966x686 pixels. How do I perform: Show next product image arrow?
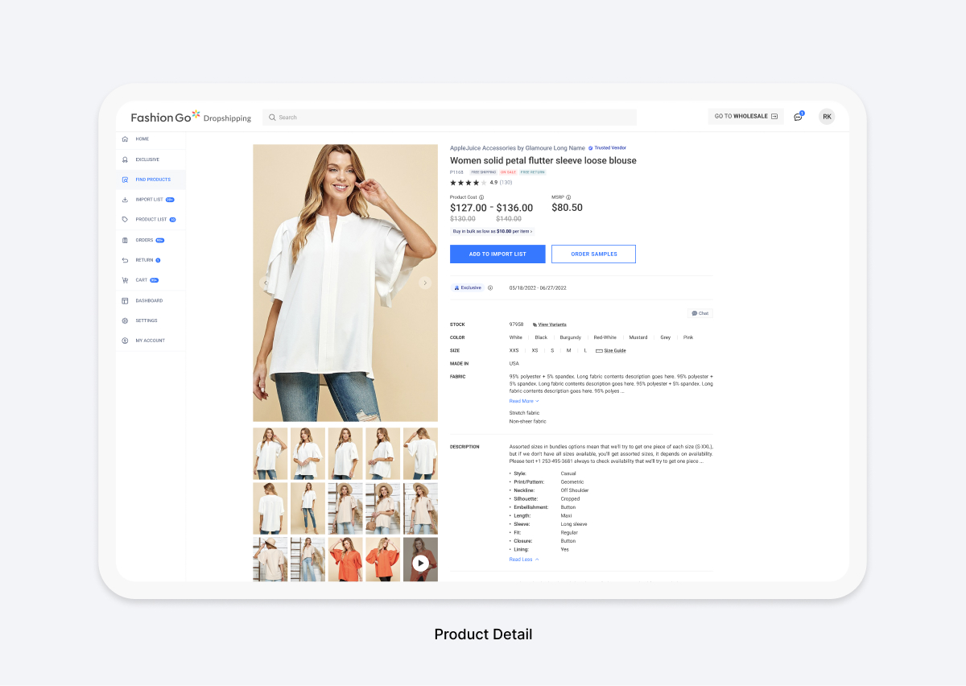pyautogui.click(x=425, y=283)
